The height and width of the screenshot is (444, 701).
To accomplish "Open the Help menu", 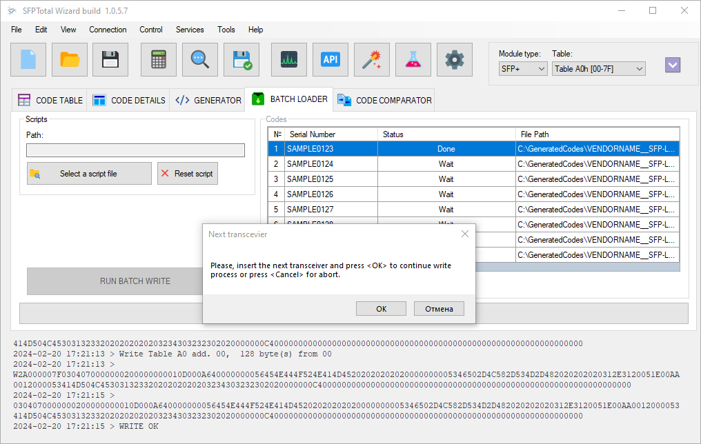I will pyautogui.click(x=256, y=30).
